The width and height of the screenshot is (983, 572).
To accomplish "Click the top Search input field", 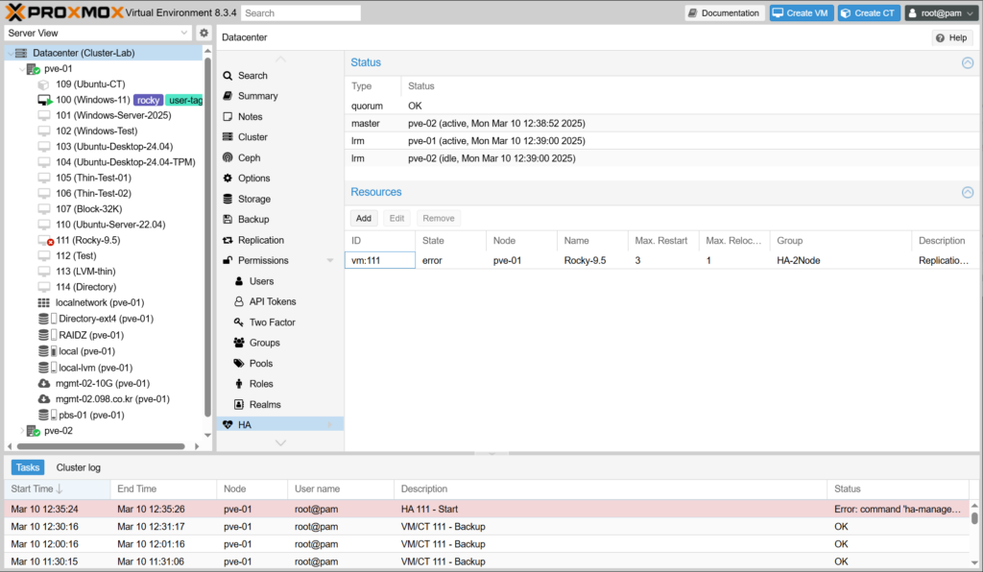I will click(300, 13).
